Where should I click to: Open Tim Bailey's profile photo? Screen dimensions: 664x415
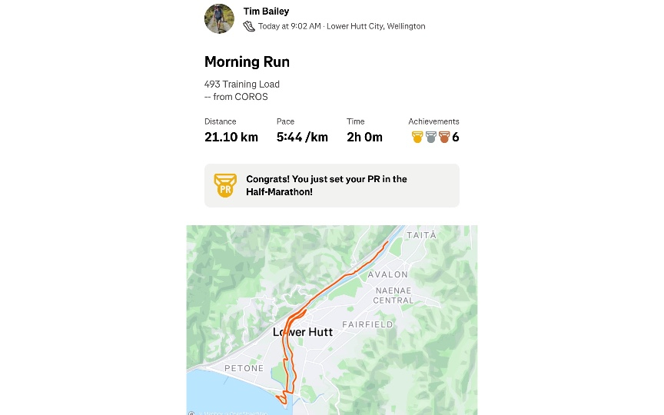click(219, 18)
